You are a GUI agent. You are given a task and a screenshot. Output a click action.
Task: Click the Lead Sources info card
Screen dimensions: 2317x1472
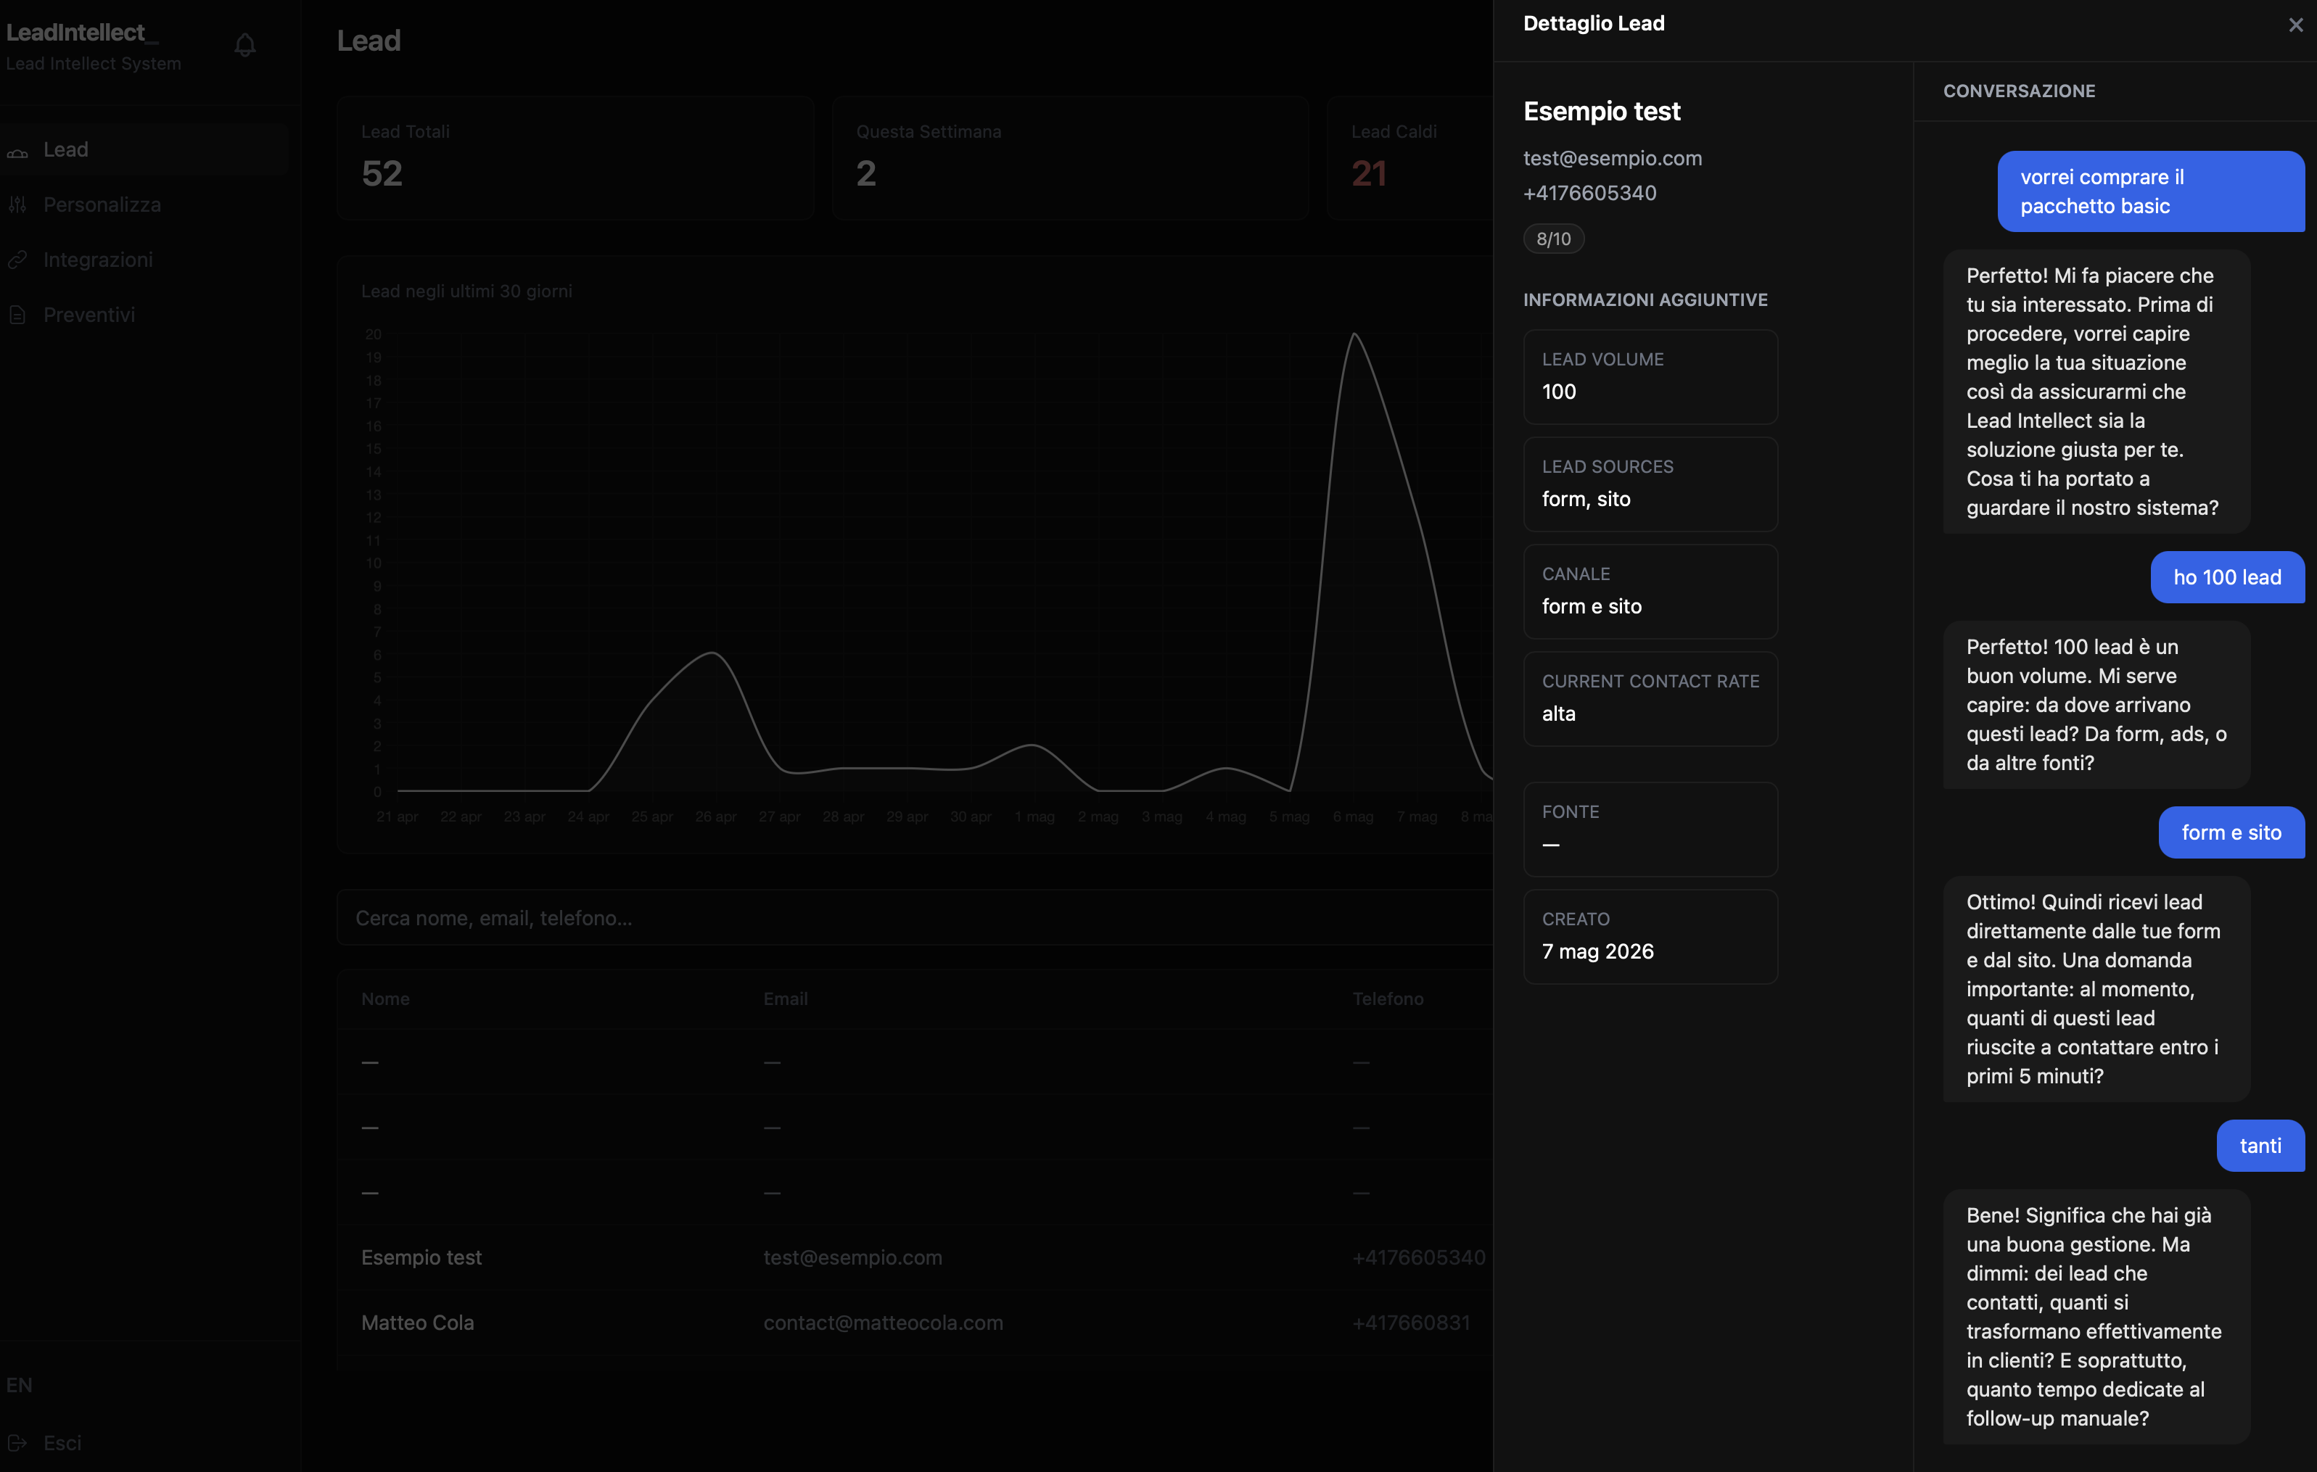coord(1650,484)
